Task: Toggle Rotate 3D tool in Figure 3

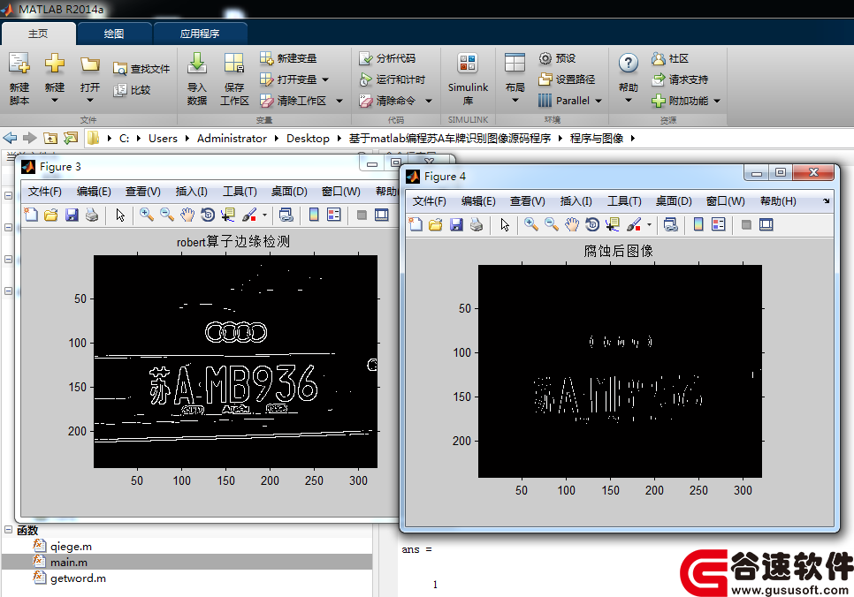Action: coord(208,215)
